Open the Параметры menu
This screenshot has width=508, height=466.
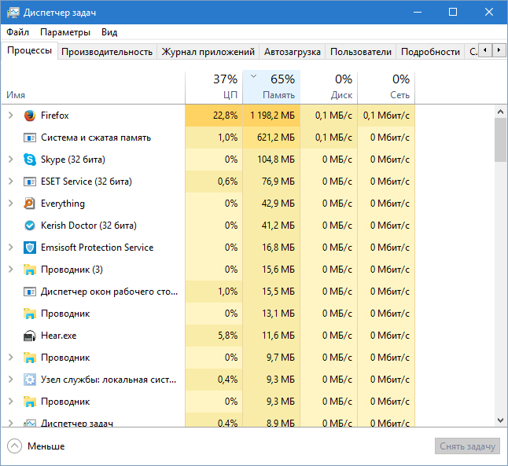coord(65,32)
